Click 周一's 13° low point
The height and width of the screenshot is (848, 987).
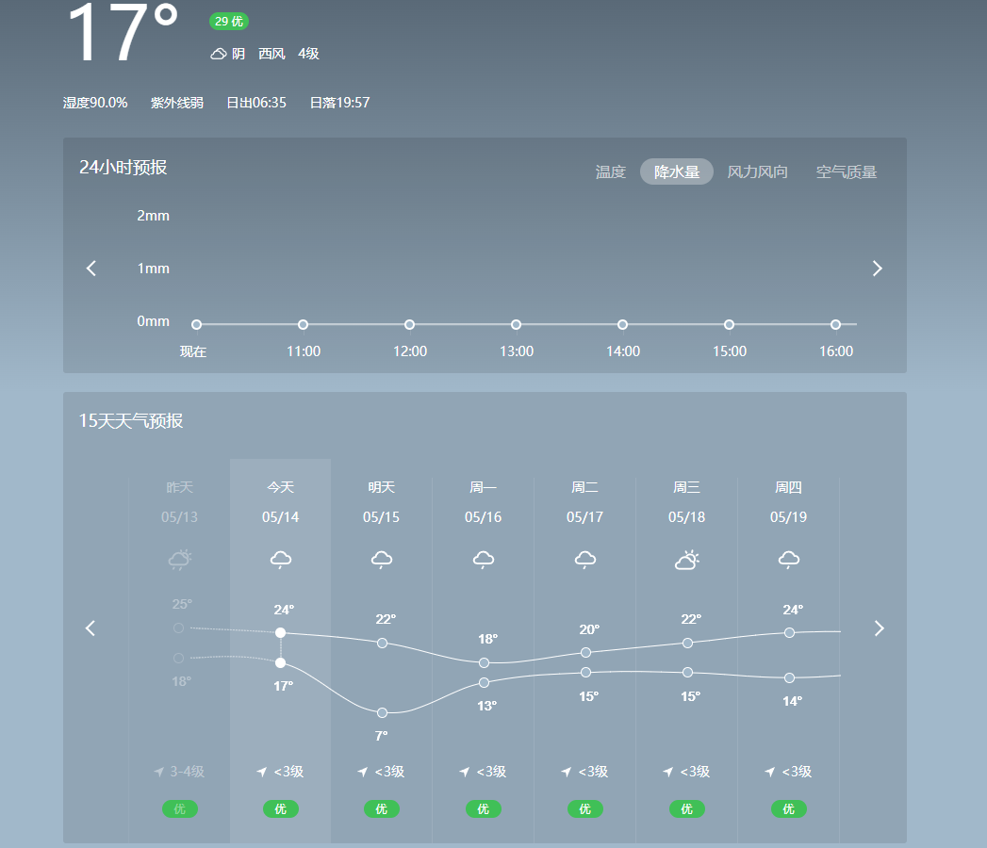tap(484, 682)
